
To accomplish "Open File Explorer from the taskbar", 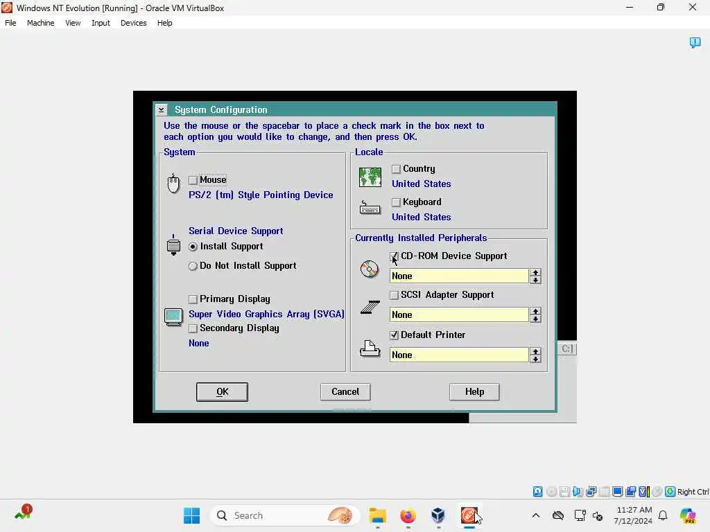I will coord(378,515).
